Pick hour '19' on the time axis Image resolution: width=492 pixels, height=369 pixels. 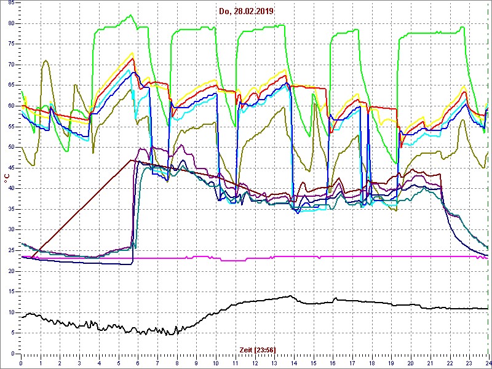[x=392, y=362]
